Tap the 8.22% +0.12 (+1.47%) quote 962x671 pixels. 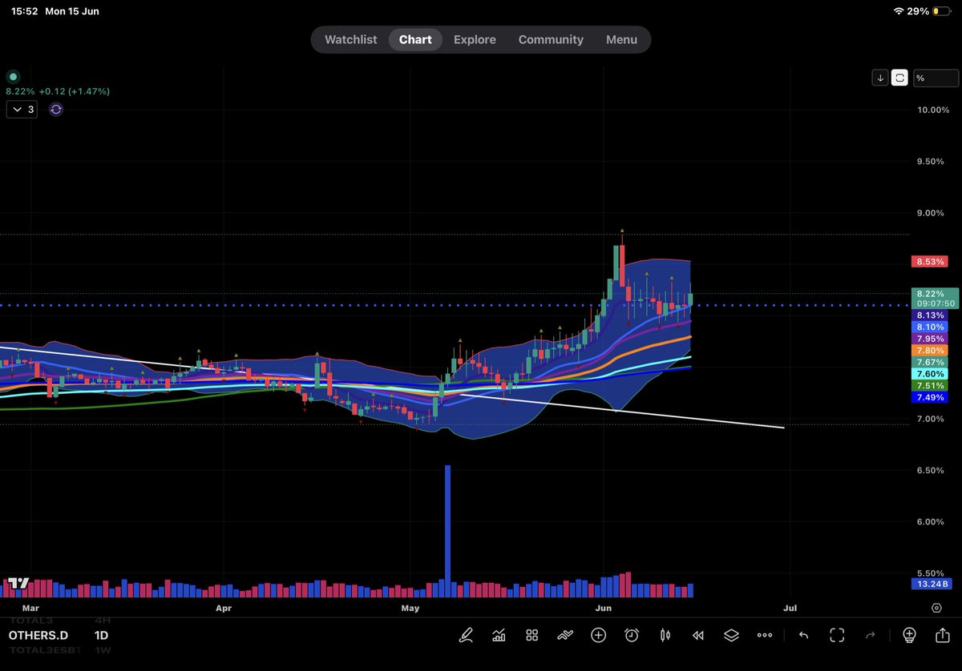coord(58,91)
